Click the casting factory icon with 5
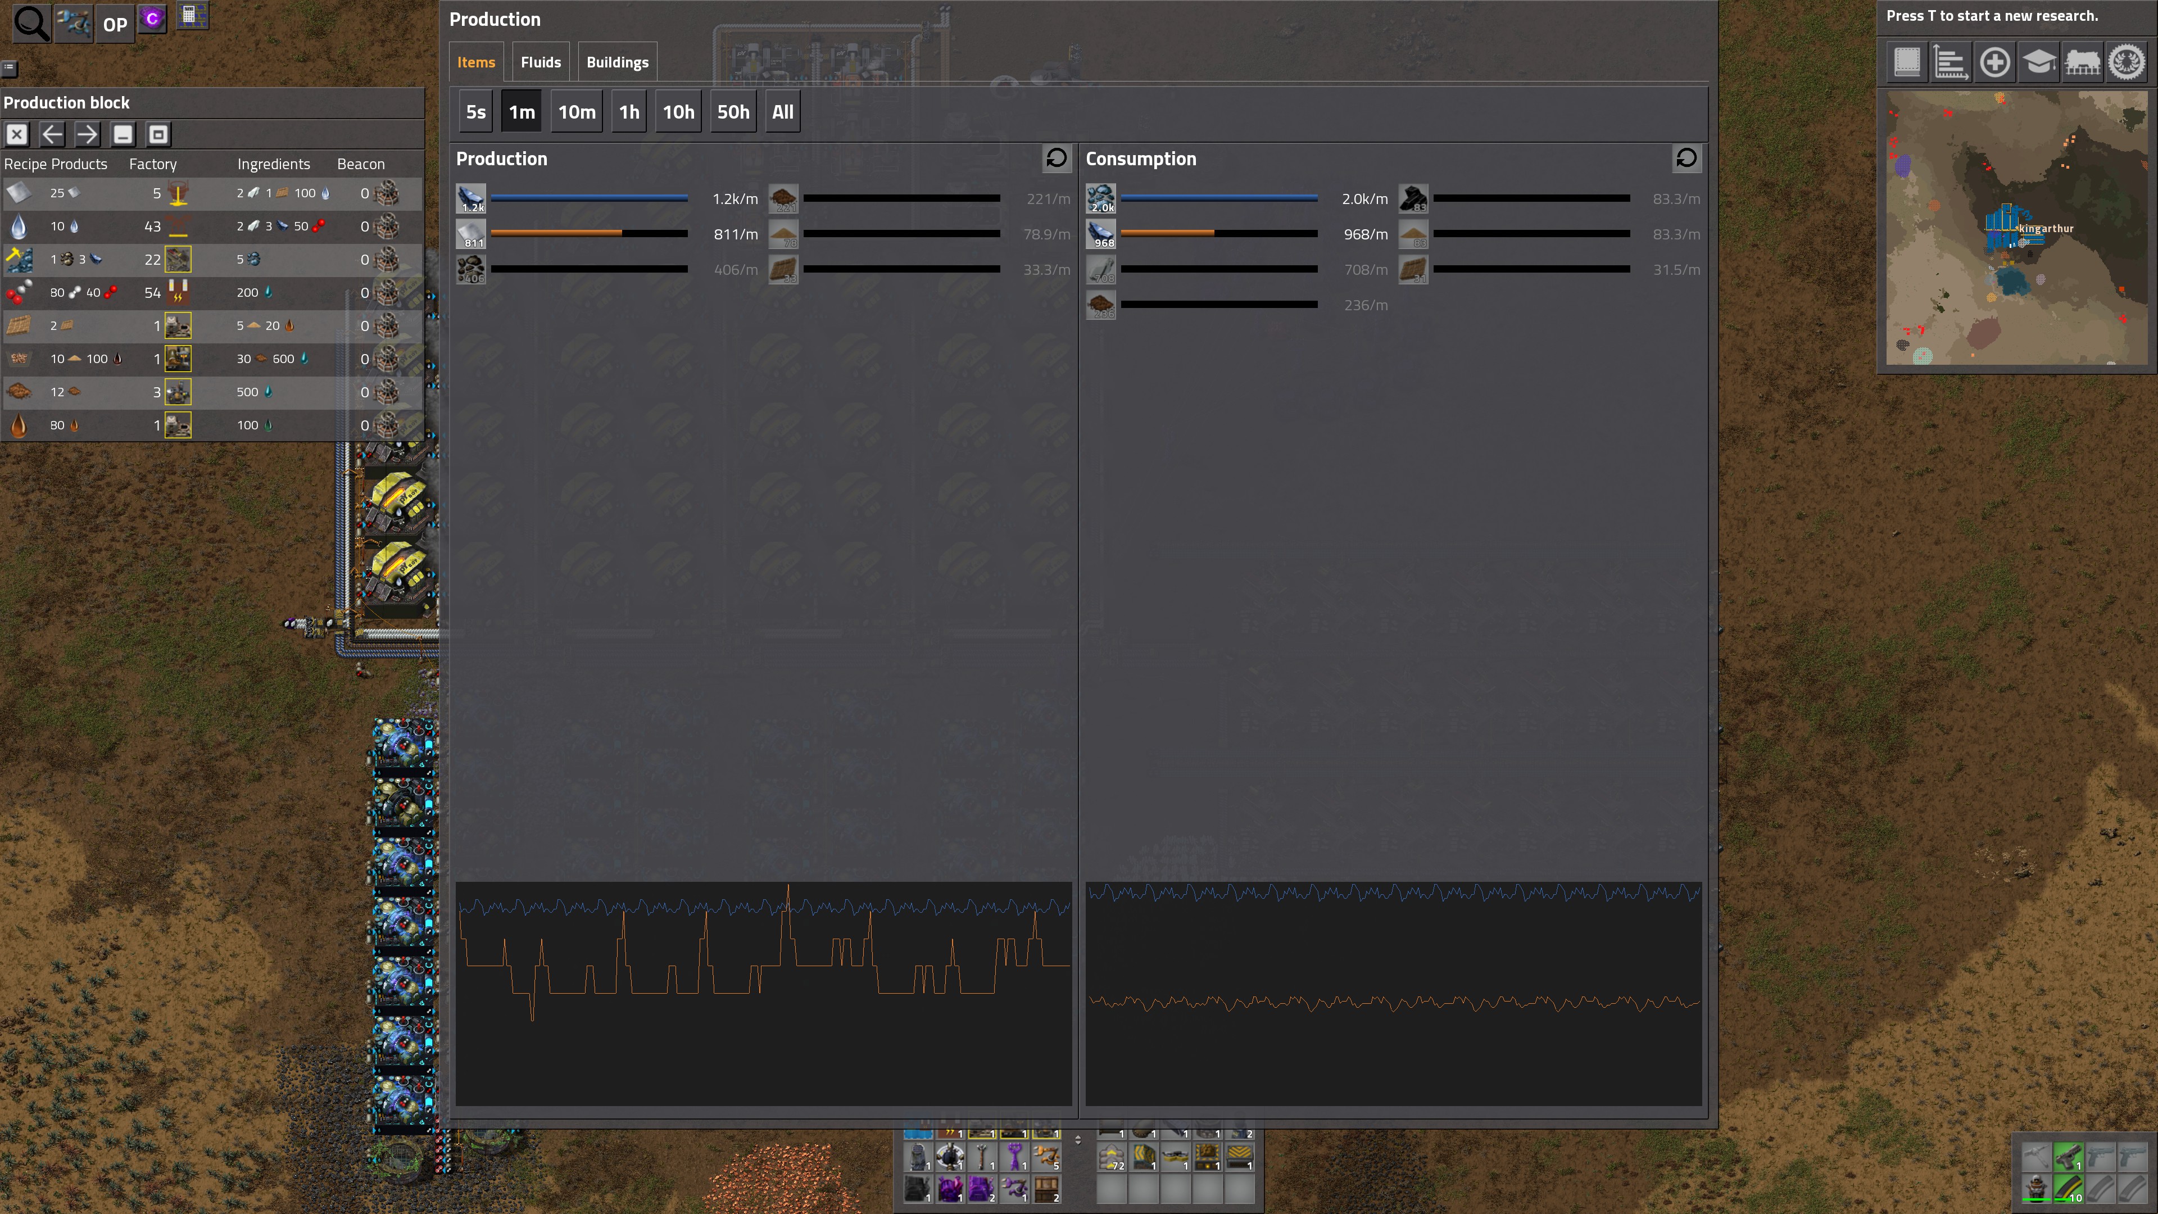 point(178,193)
